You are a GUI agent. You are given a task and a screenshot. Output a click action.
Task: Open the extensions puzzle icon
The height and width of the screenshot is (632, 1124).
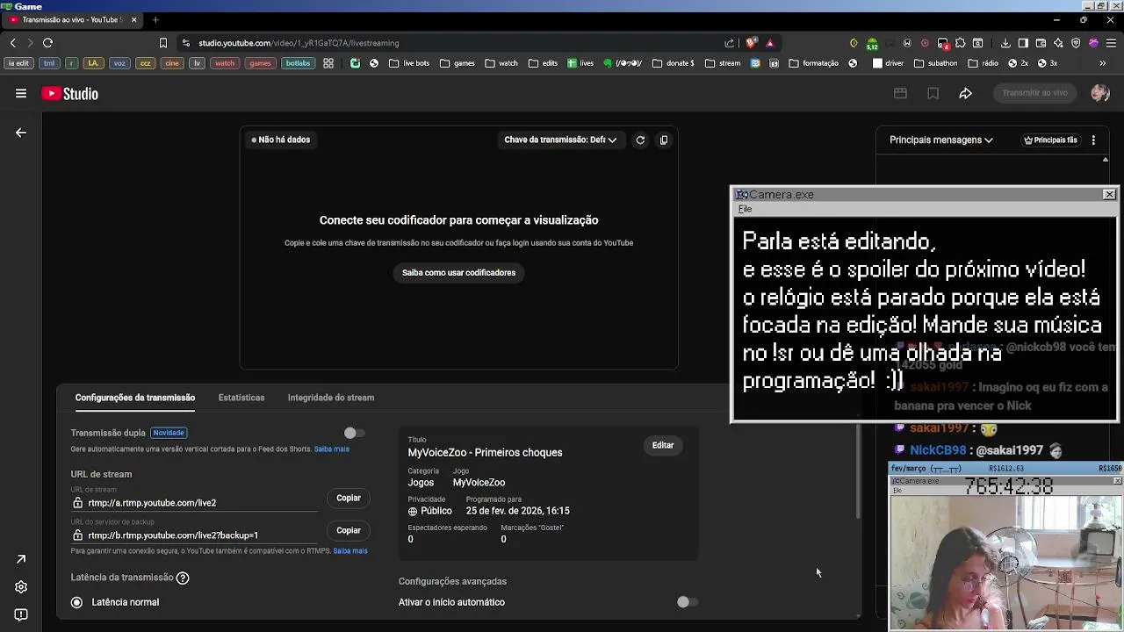(x=960, y=42)
